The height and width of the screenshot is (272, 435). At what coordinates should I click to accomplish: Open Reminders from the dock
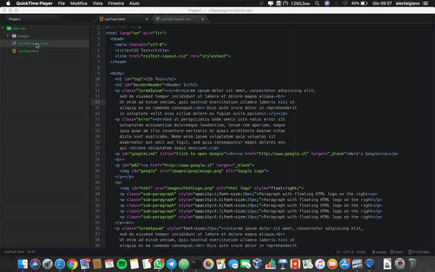146,264
